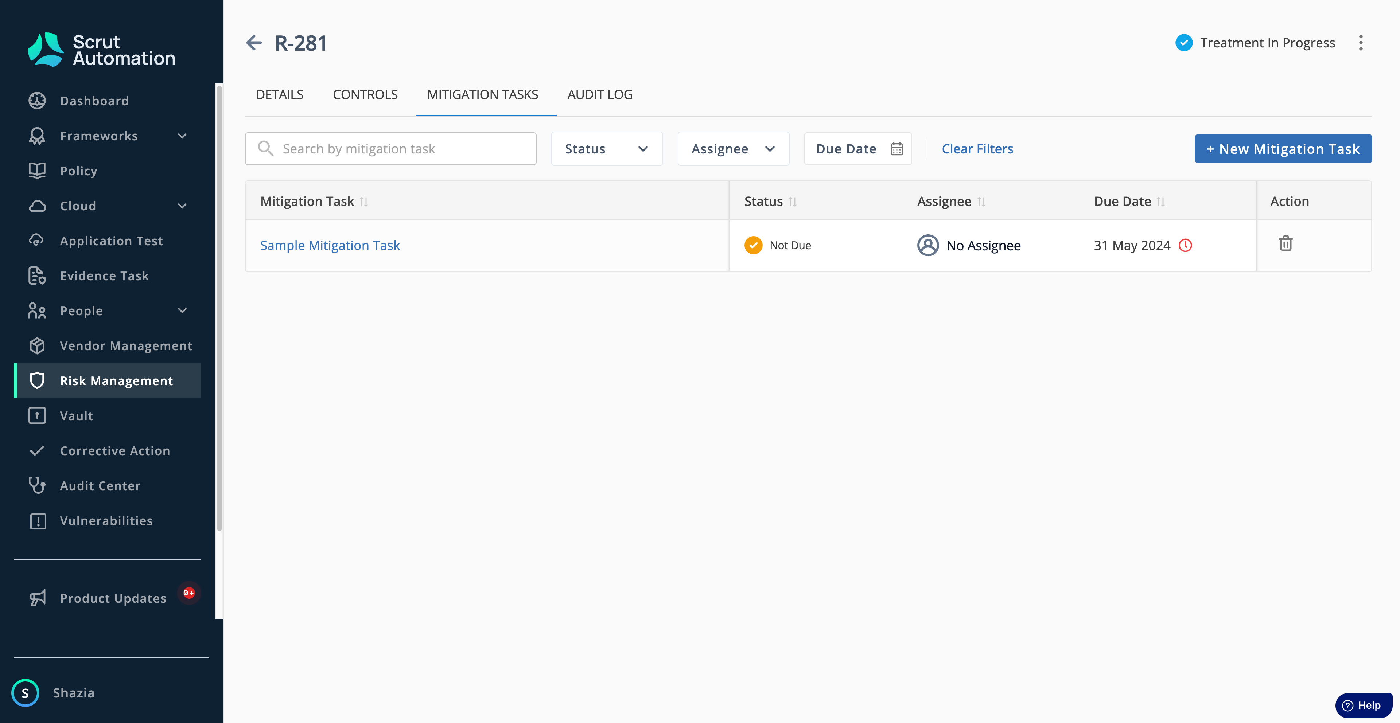Open Corrective Action checkmark icon
This screenshot has height=723, width=1400.
coord(37,451)
